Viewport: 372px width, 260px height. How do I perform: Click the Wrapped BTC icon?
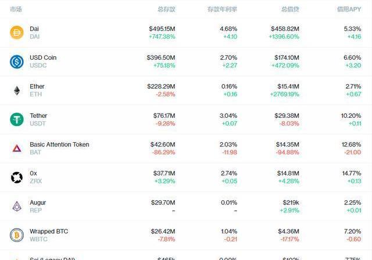tap(16, 235)
